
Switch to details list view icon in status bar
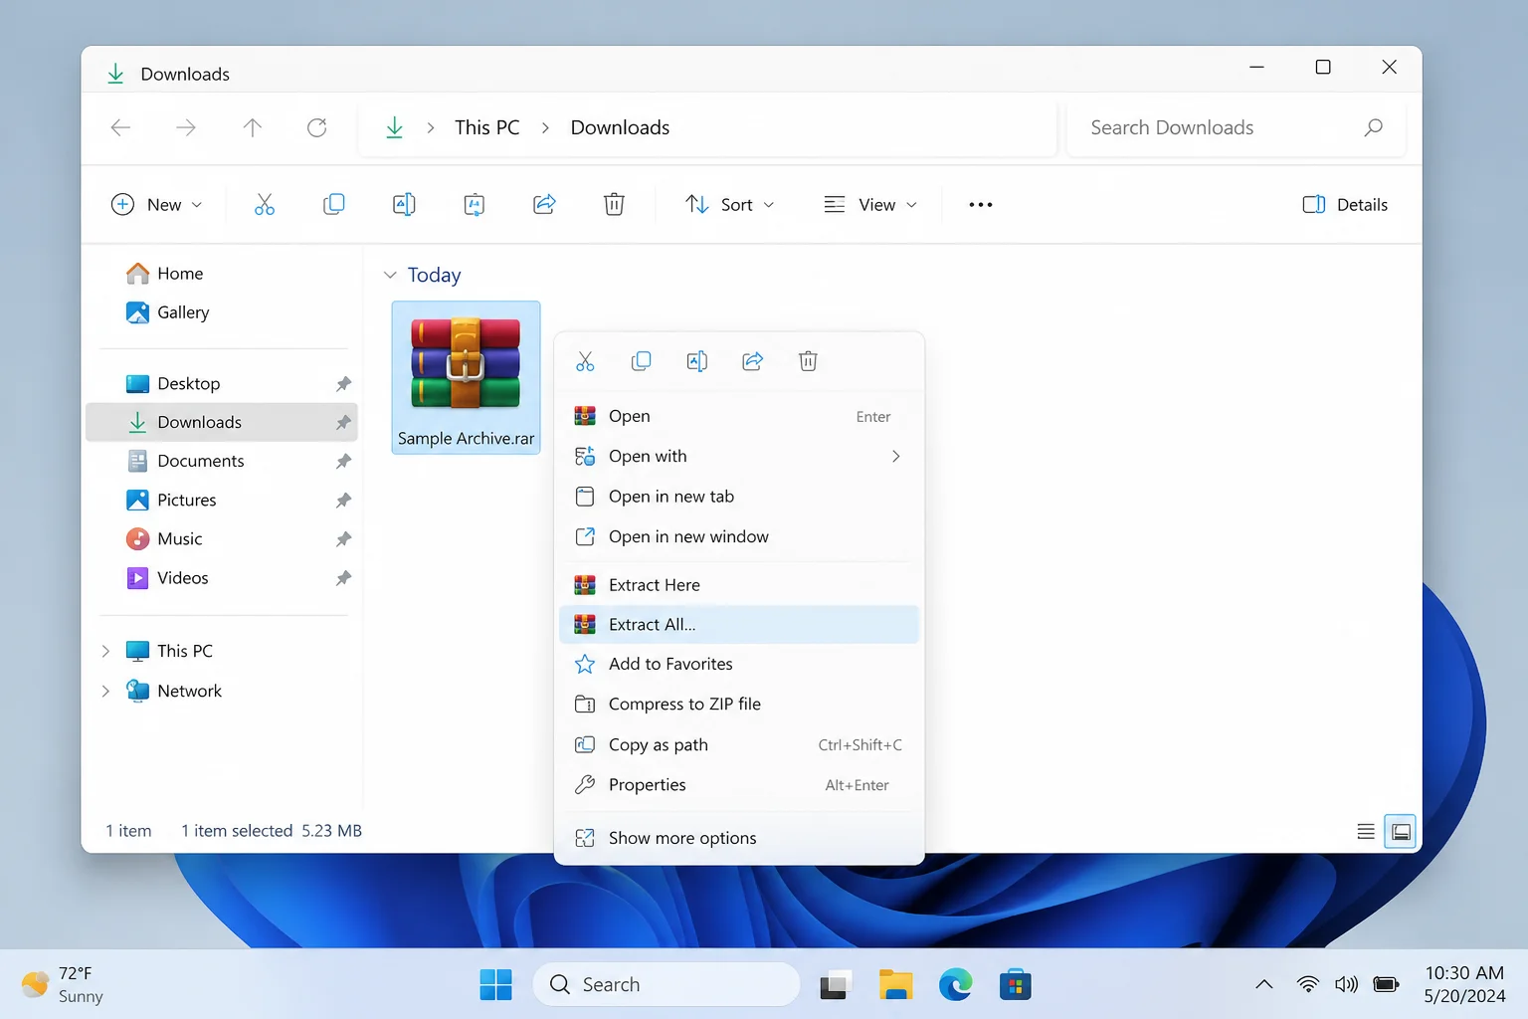pos(1366,831)
